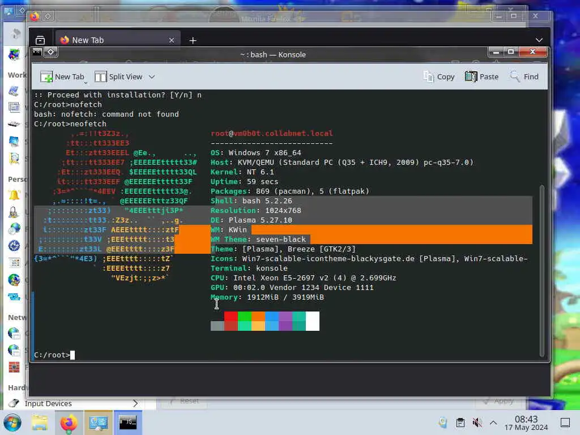
Task: Expand the Split View chevron menu
Action: (x=152, y=77)
